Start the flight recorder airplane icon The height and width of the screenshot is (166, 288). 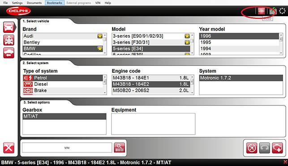(251, 148)
